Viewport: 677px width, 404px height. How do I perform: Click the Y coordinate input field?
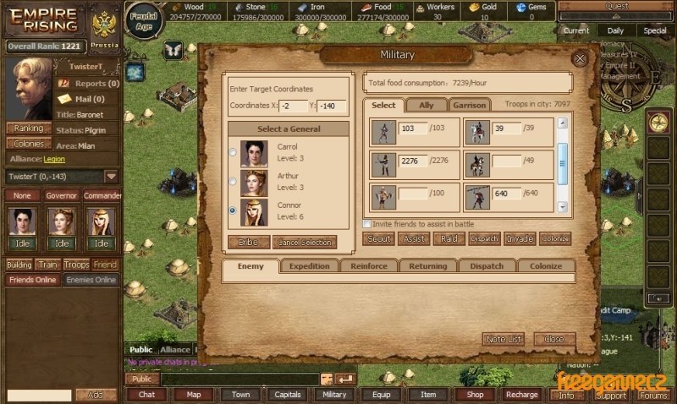332,106
